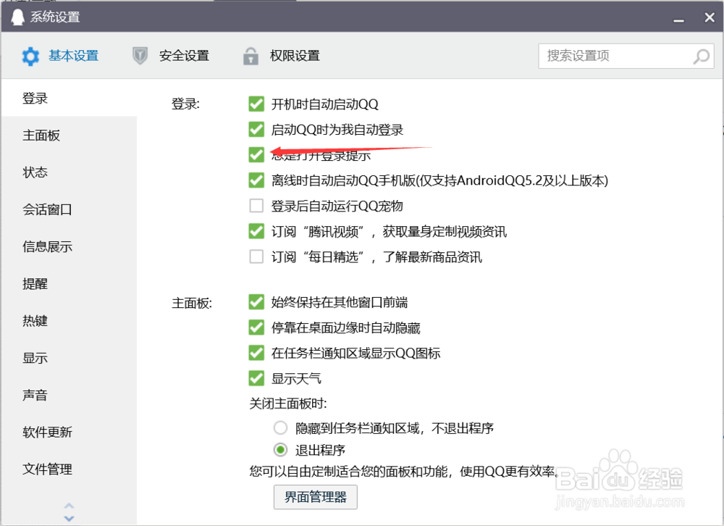Select the 隐藏到任务栏通知区域 radio option
Image resolution: width=724 pixels, height=526 pixels.
point(280,428)
